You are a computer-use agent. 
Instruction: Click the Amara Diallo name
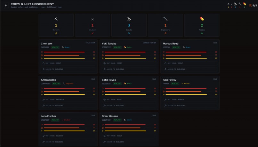coord(48,80)
